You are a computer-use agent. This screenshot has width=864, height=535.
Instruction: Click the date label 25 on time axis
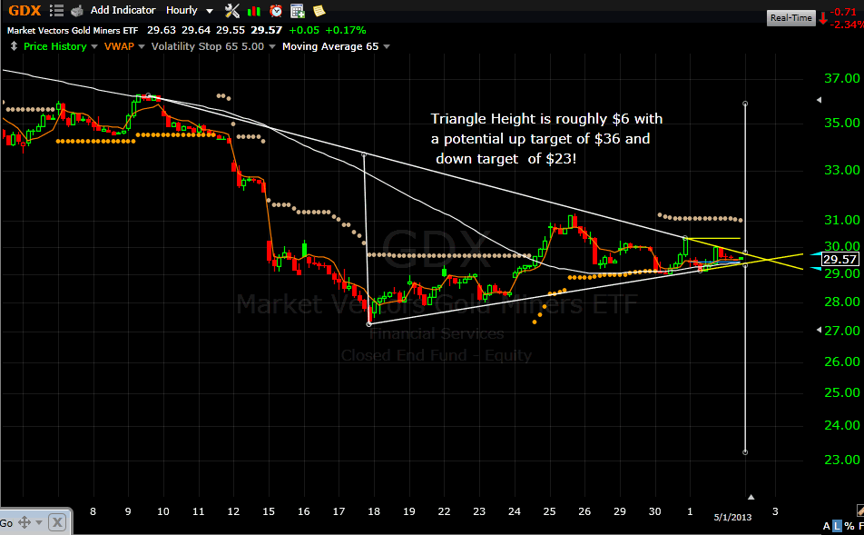549,511
